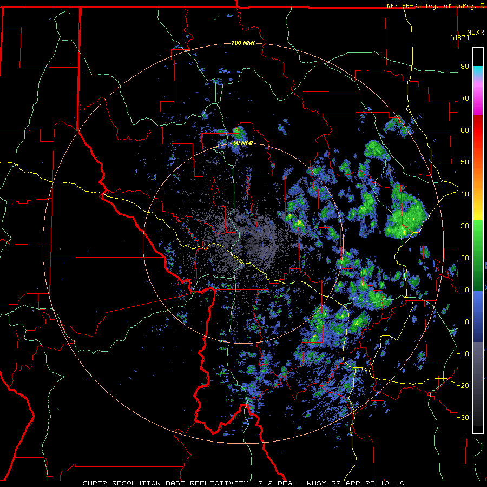Click the -20 value on the dBZ scale

coord(463,385)
